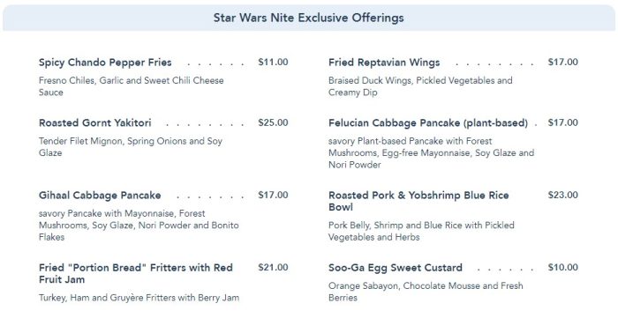Open Felucian Cabbage Pancake (plant-based) item
The width and height of the screenshot is (618, 333).
tap(428, 122)
